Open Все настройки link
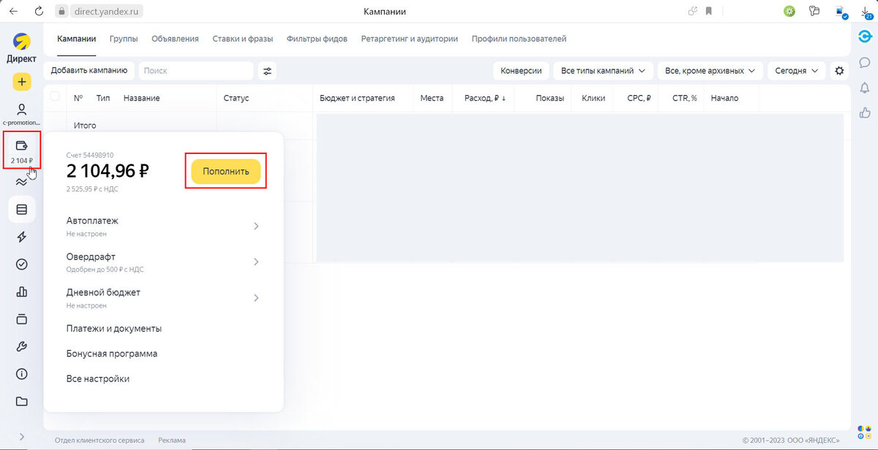Image resolution: width=878 pixels, height=450 pixels. pyautogui.click(x=97, y=379)
